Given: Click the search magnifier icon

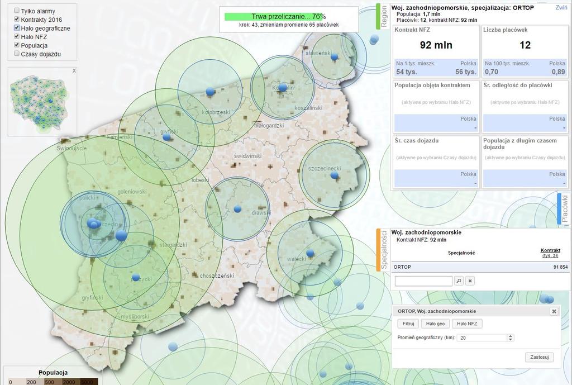Looking at the screenshot, I should pos(459,281).
